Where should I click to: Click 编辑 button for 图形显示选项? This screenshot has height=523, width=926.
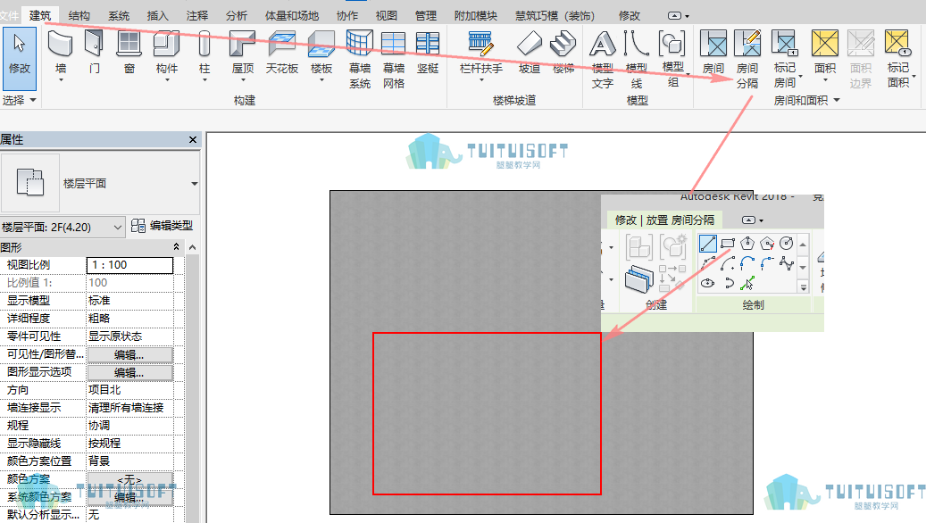click(129, 372)
